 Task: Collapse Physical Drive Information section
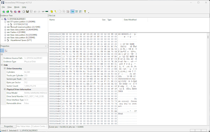point(5,89)
